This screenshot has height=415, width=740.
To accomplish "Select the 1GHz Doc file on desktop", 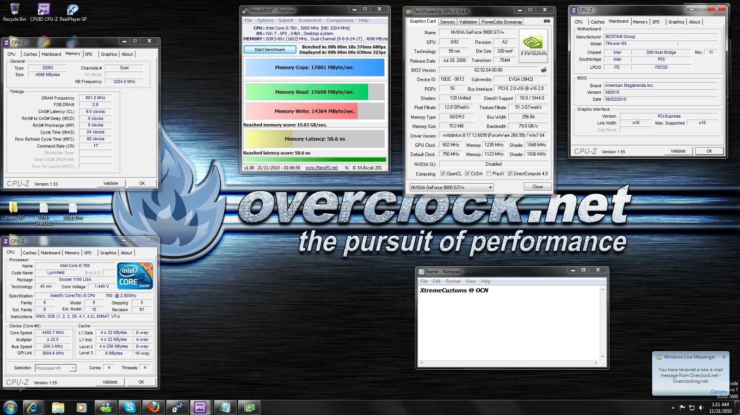I will point(73,211).
